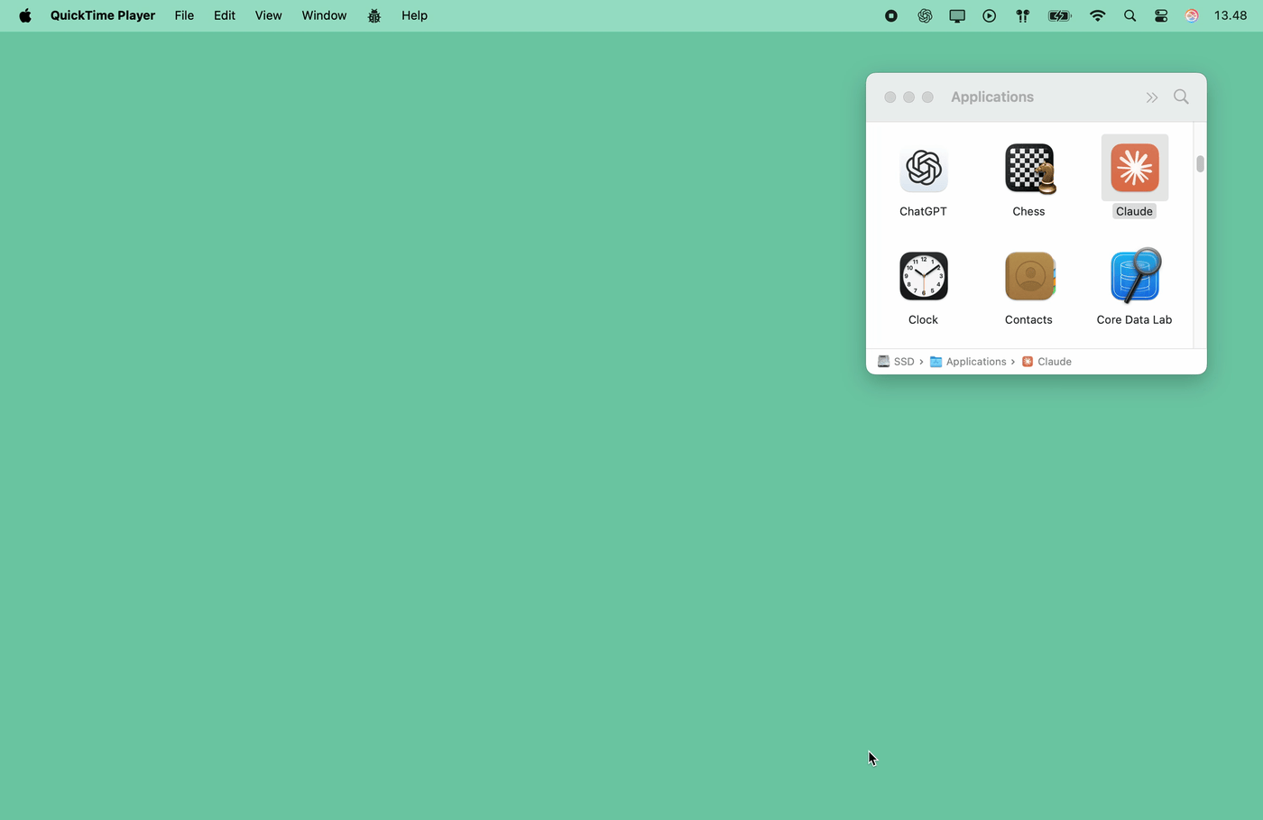
Task: Click the Claude item in the path bar
Action: (x=1046, y=362)
